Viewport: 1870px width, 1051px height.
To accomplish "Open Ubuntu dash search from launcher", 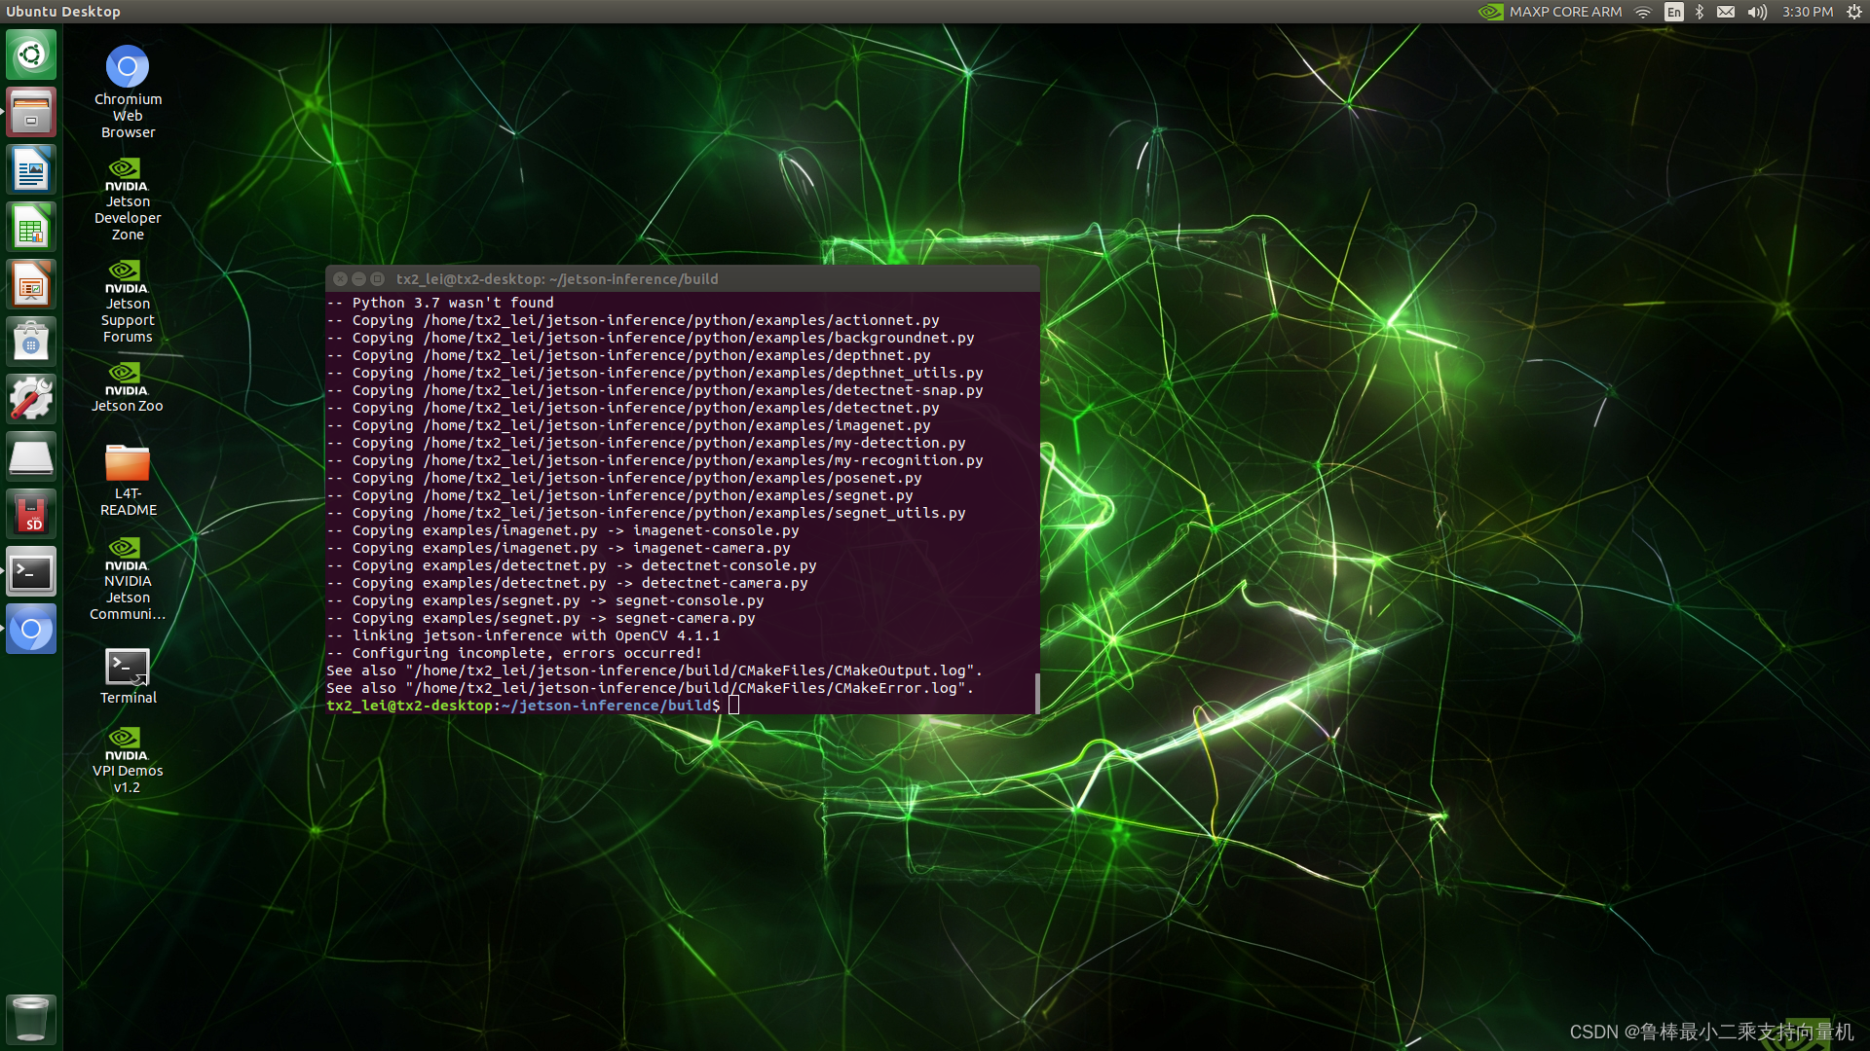I will 31,54.
